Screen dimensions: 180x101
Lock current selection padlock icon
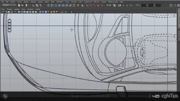click(x=78, y=5)
